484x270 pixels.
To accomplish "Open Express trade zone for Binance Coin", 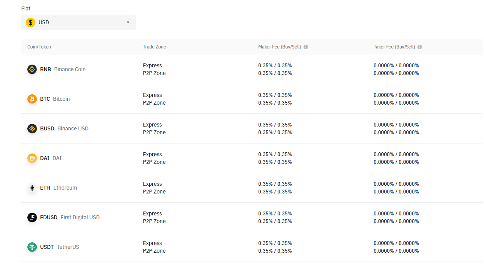I will [152, 65].
